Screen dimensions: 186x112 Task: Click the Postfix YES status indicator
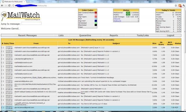coord(128,15)
